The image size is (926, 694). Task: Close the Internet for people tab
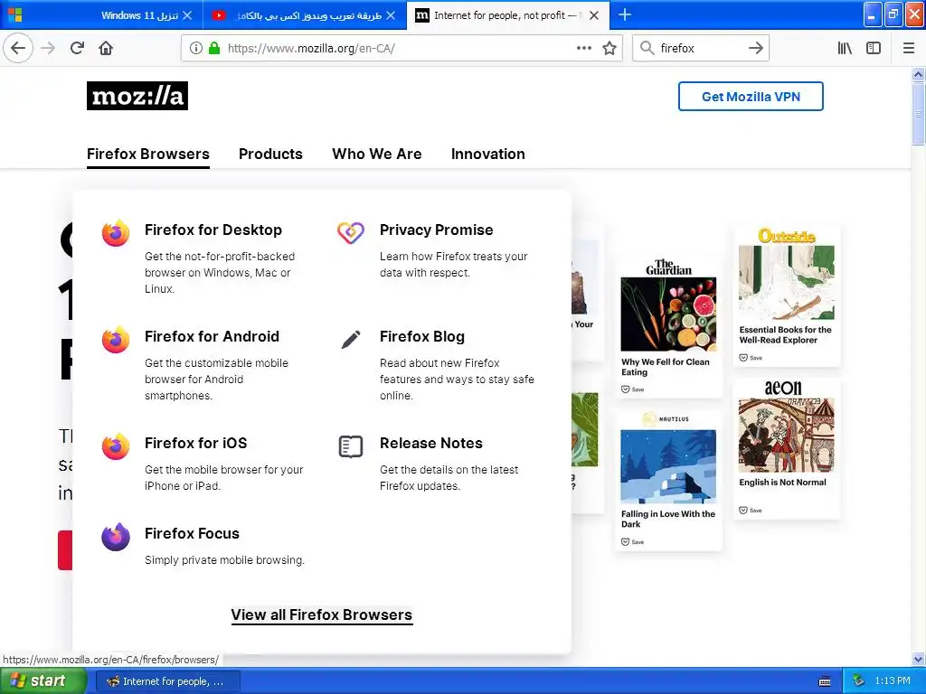(x=594, y=15)
